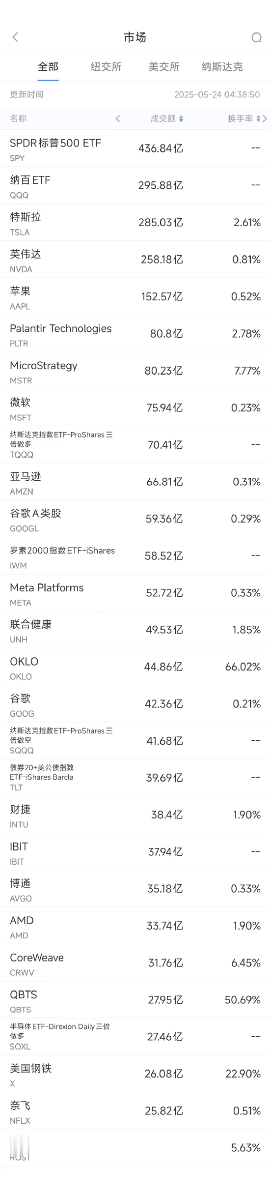The image size is (270, 1195).
Task: Open search with the magnifier icon
Action: tap(256, 37)
